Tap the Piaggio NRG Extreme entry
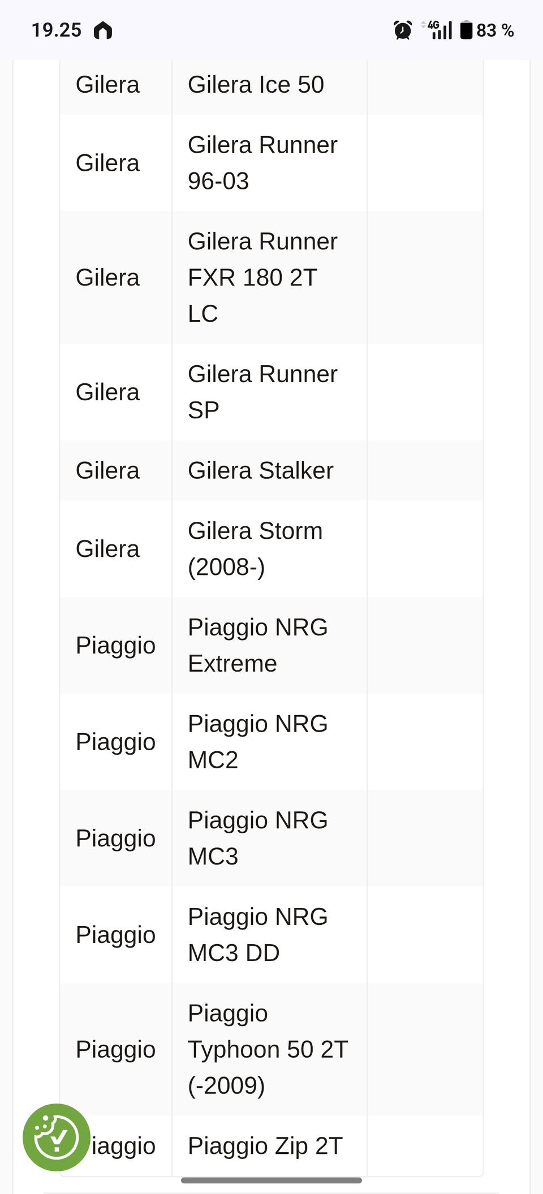The width and height of the screenshot is (543, 1194). pyautogui.click(x=257, y=645)
